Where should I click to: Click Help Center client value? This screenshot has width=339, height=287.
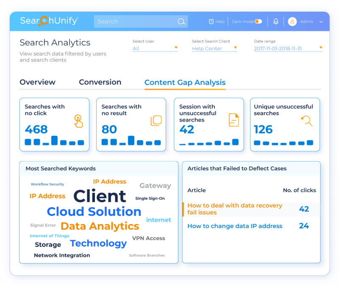tap(207, 49)
